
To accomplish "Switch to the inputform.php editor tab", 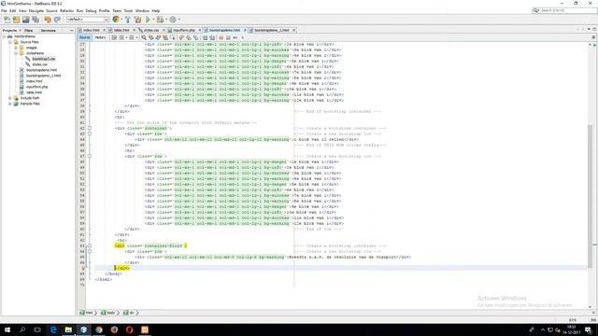I will pos(184,30).
